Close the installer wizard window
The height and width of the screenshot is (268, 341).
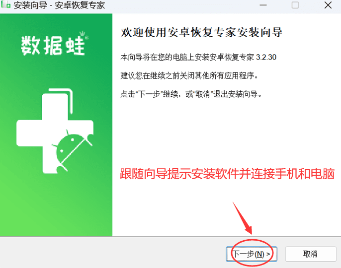328,5
